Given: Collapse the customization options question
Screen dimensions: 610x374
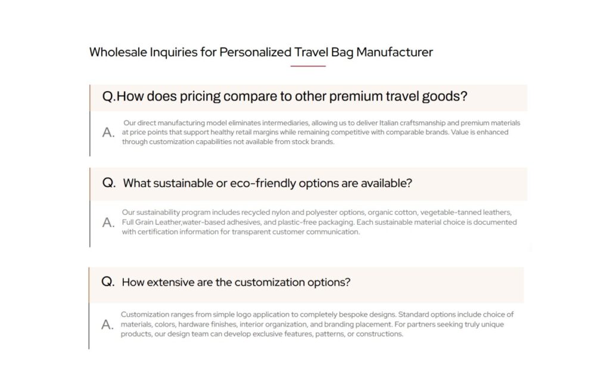Looking at the screenshot, I should click(x=236, y=282).
